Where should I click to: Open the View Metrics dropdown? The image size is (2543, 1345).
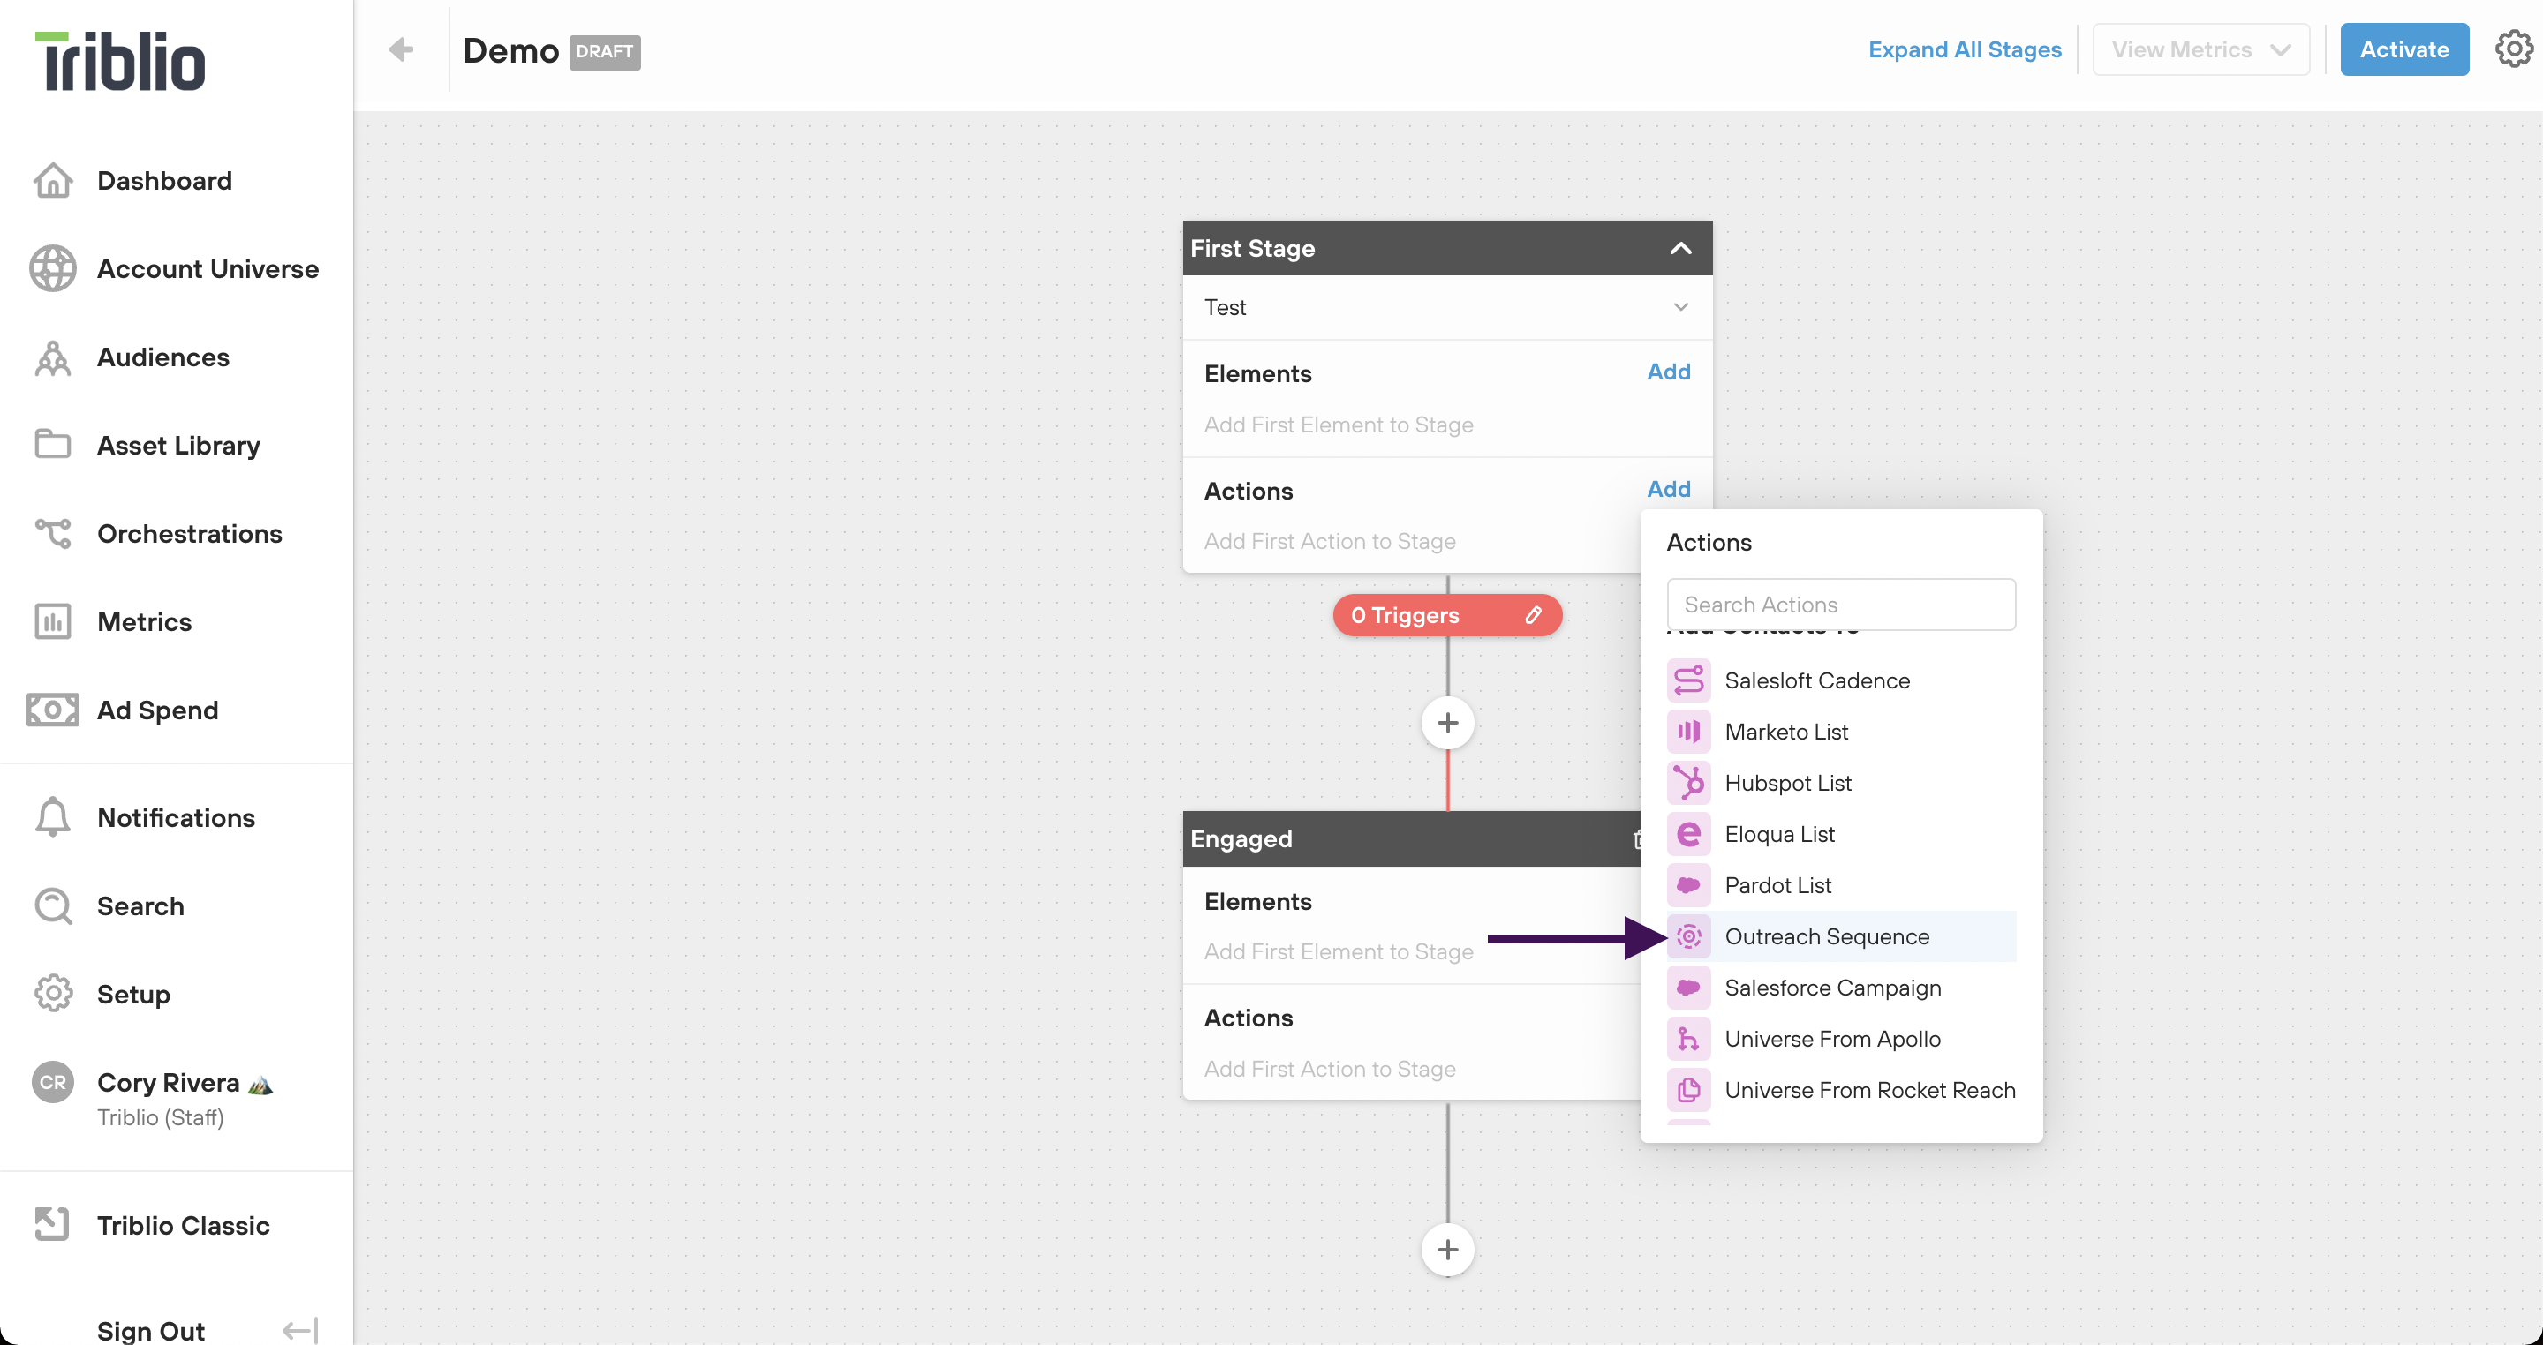click(x=2200, y=49)
